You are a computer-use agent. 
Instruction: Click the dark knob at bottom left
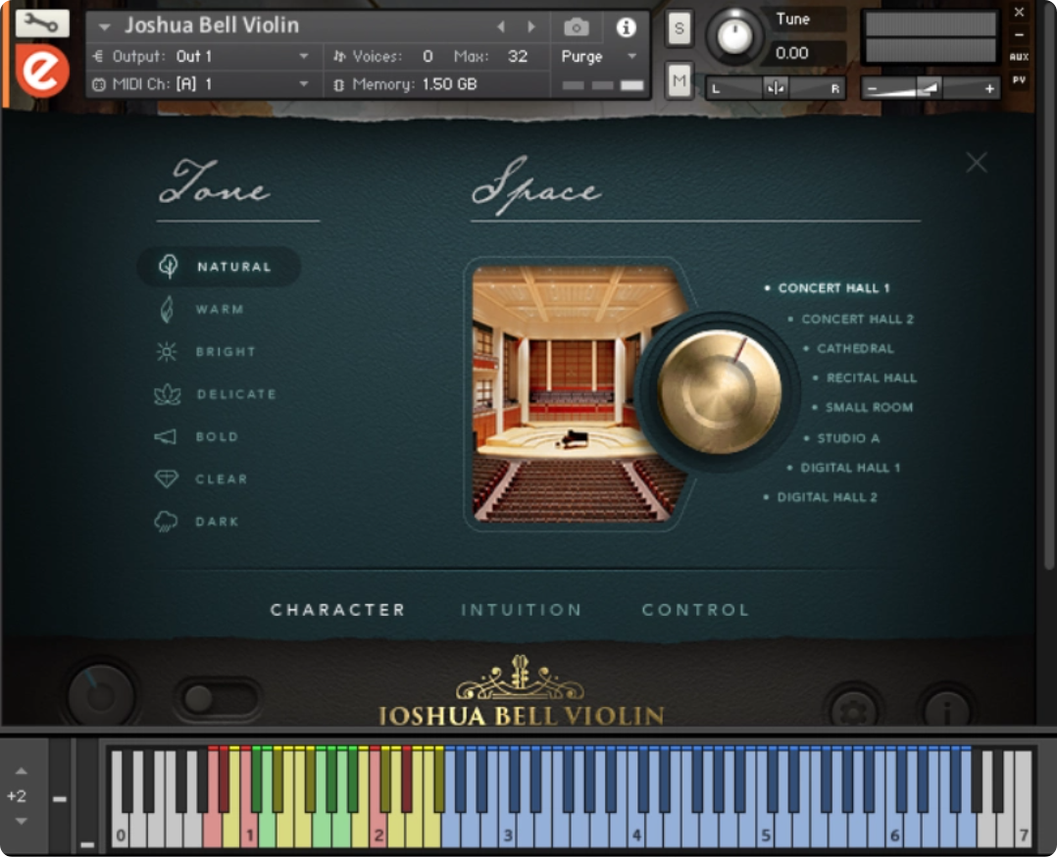point(101,696)
